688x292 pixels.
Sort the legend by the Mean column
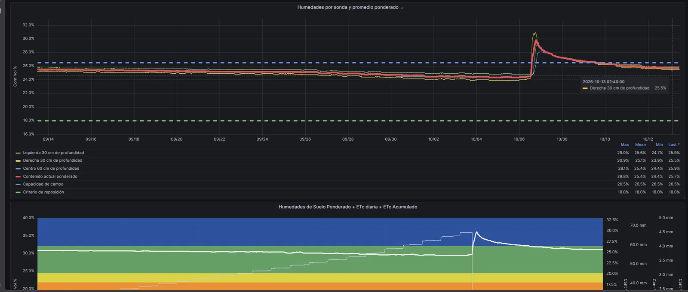tap(640, 144)
